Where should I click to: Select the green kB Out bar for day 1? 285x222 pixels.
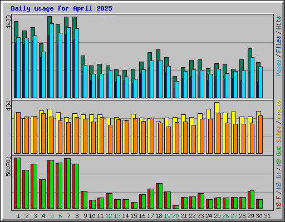point(18,183)
